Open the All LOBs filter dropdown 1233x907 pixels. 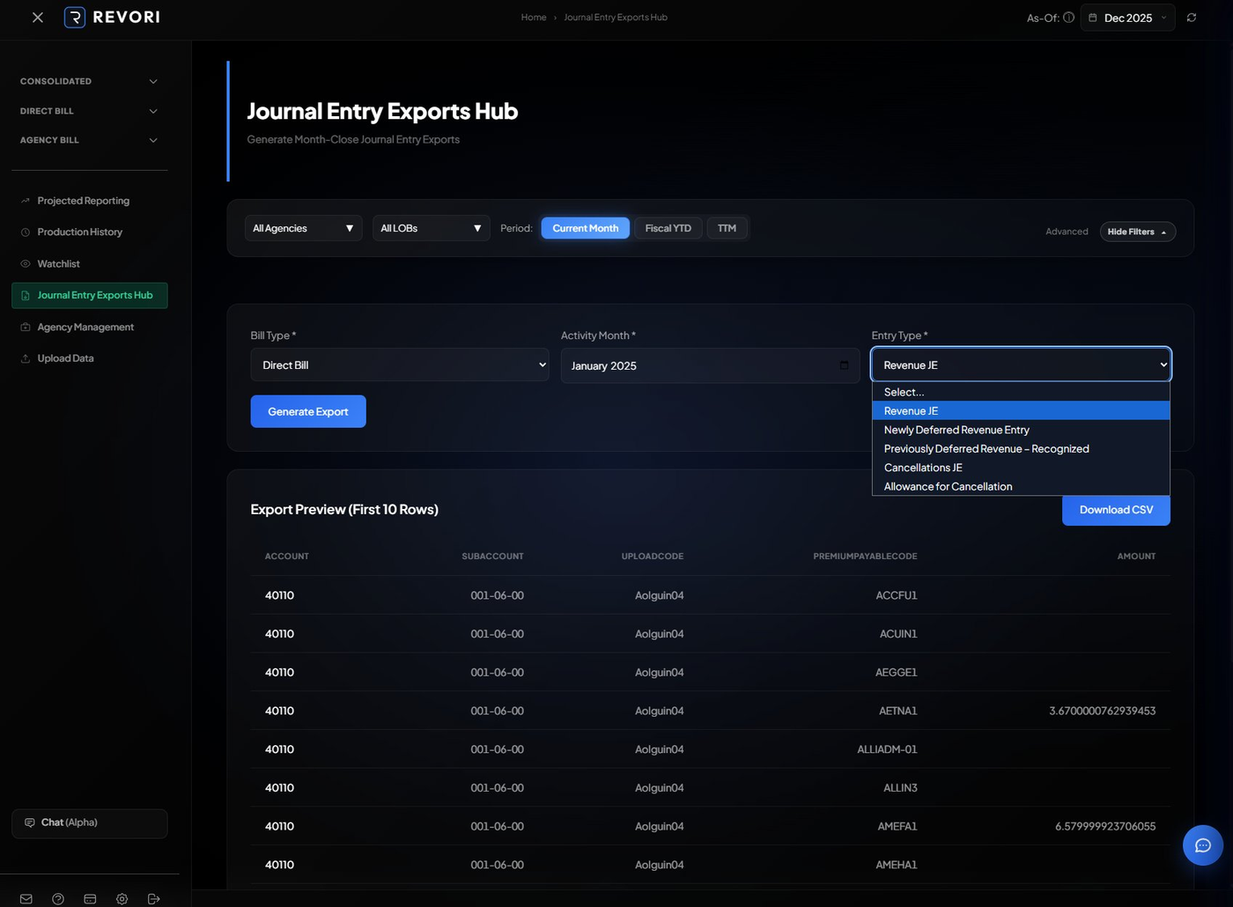click(431, 228)
